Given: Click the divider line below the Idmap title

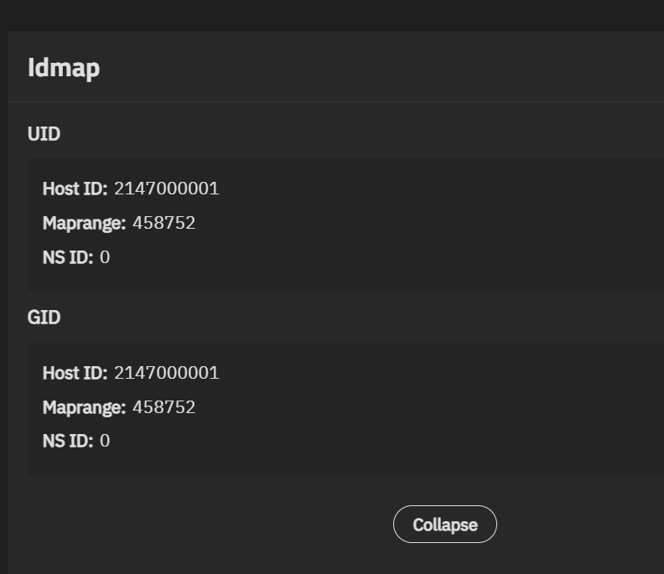Looking at the screenshot, I should pos(335,102).
